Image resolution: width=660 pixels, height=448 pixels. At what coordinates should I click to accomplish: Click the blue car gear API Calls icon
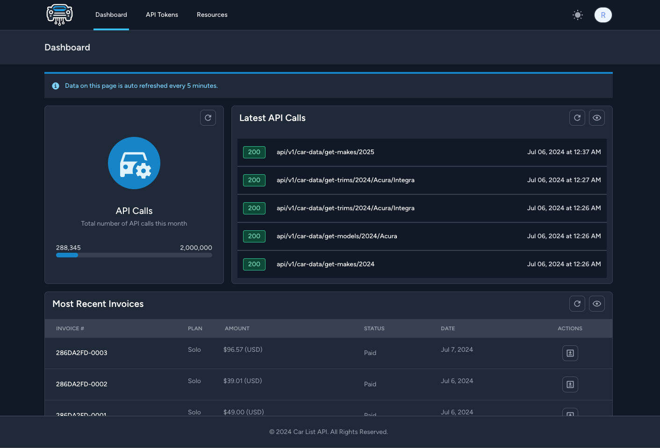coord(134,163)
